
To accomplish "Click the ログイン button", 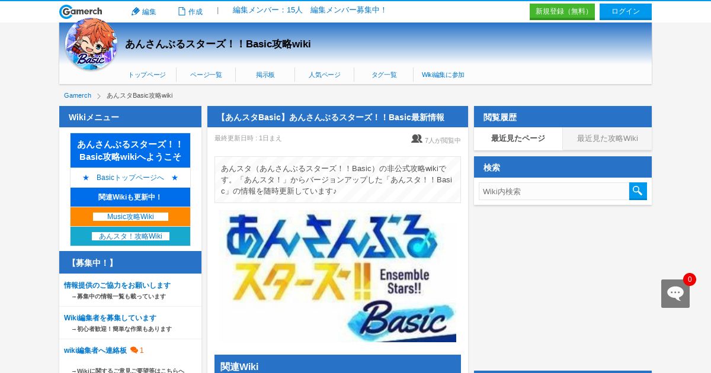I will click(x=626, y=12).
